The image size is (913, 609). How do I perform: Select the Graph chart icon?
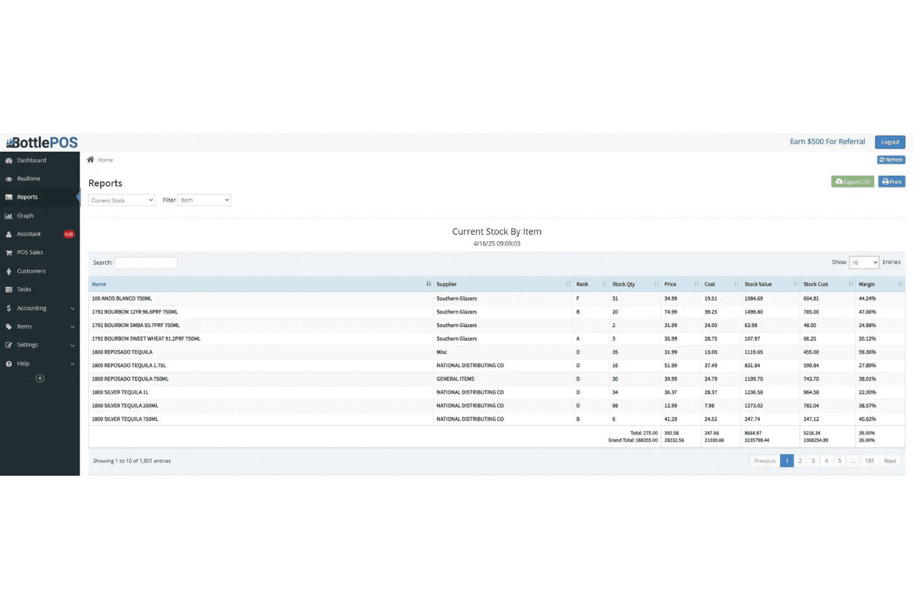[x=9, y=216]
